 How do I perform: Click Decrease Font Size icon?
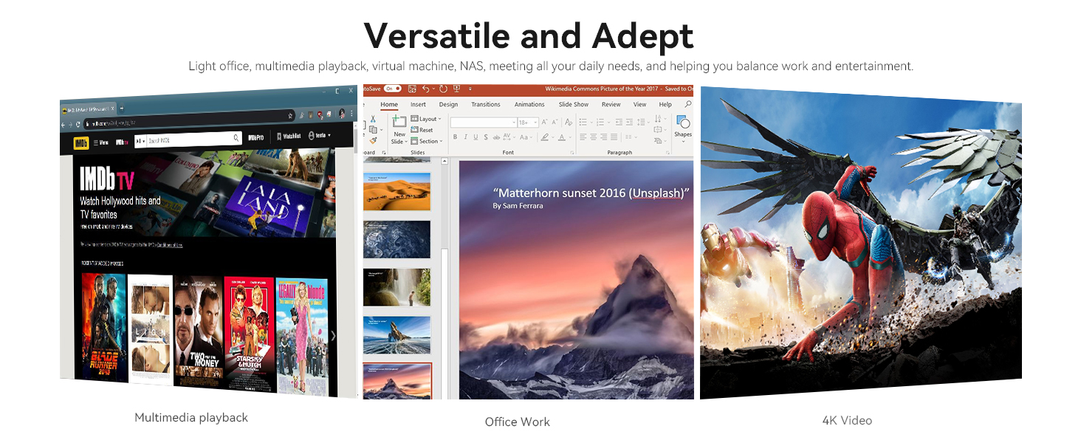pos(555,122)
